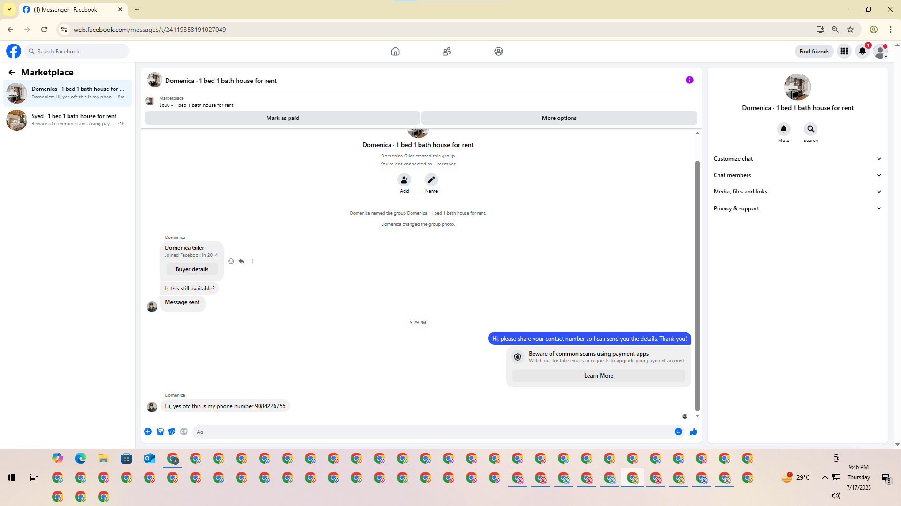Open the Chrome profile icon

click(x=874, y=30)
